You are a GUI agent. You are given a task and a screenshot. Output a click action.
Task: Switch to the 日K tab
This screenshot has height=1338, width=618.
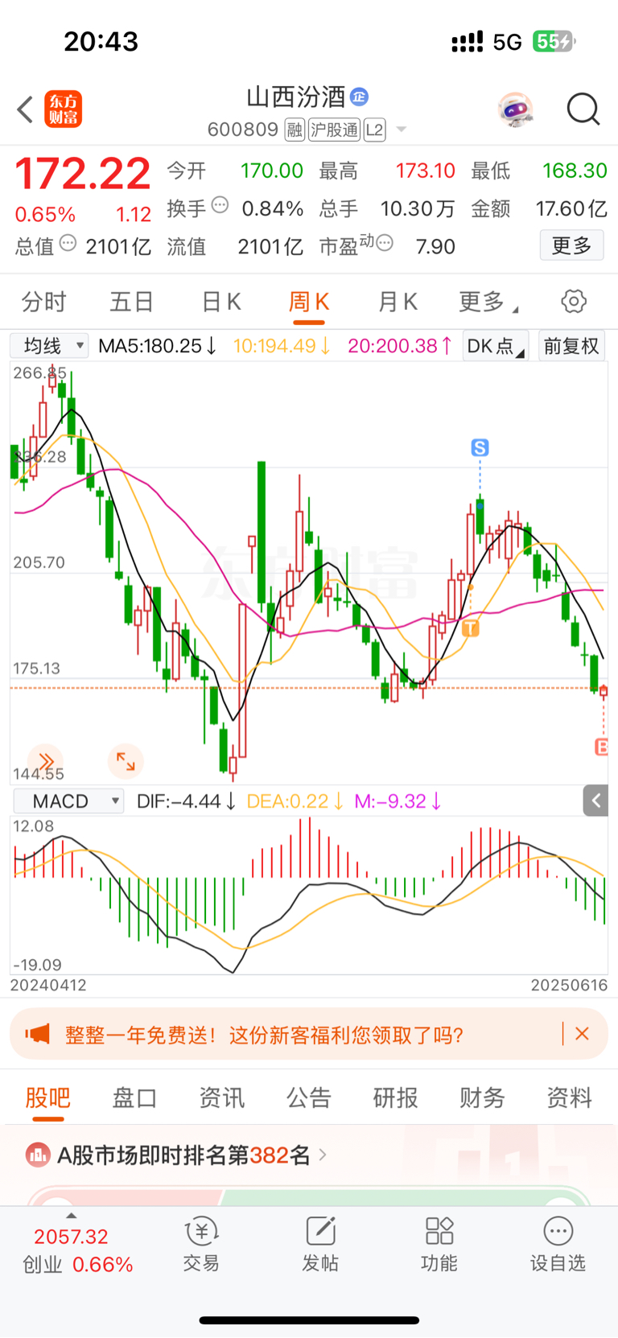click(x=221, y=302)
